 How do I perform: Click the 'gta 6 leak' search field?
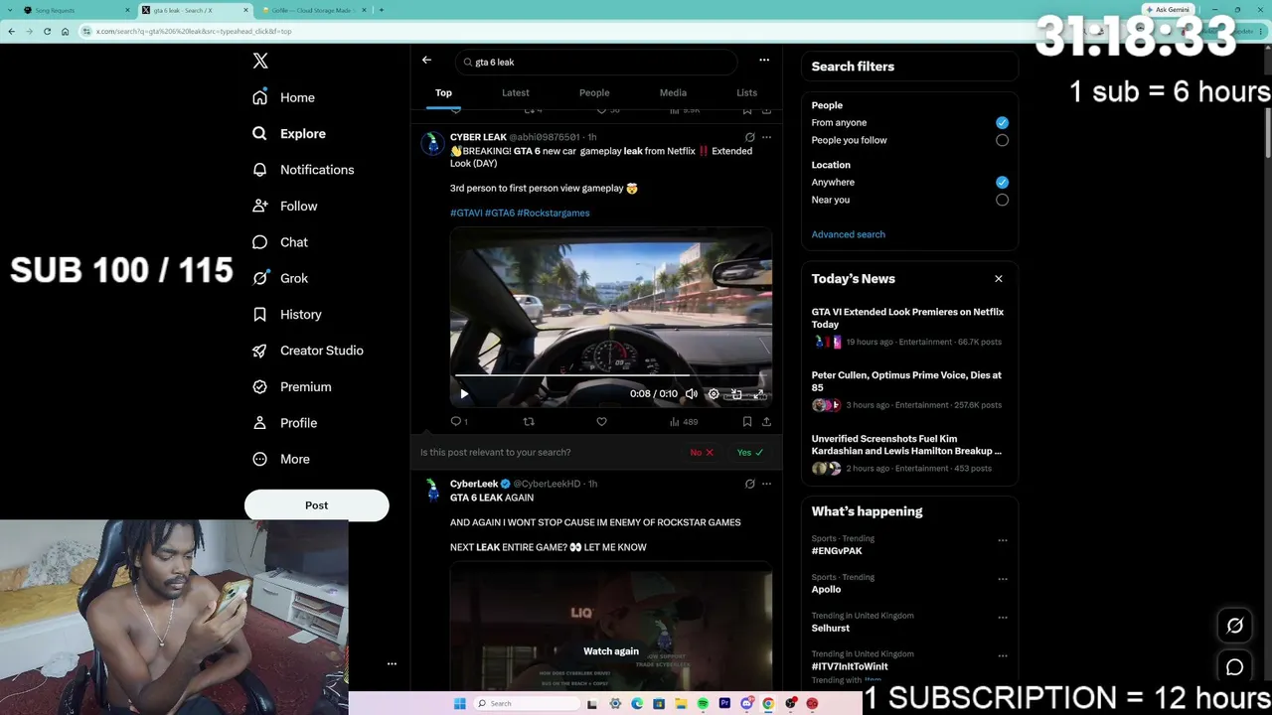(x=596, y=62)
